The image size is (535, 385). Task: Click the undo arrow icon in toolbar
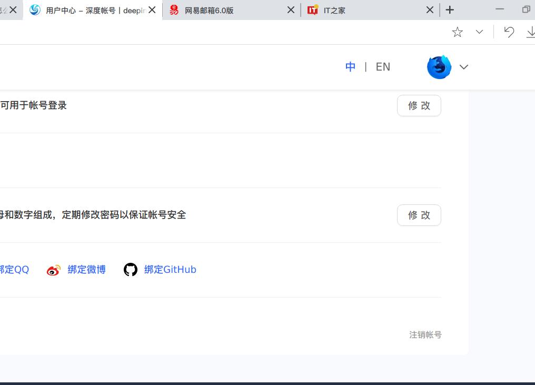[x=509, y=32]
